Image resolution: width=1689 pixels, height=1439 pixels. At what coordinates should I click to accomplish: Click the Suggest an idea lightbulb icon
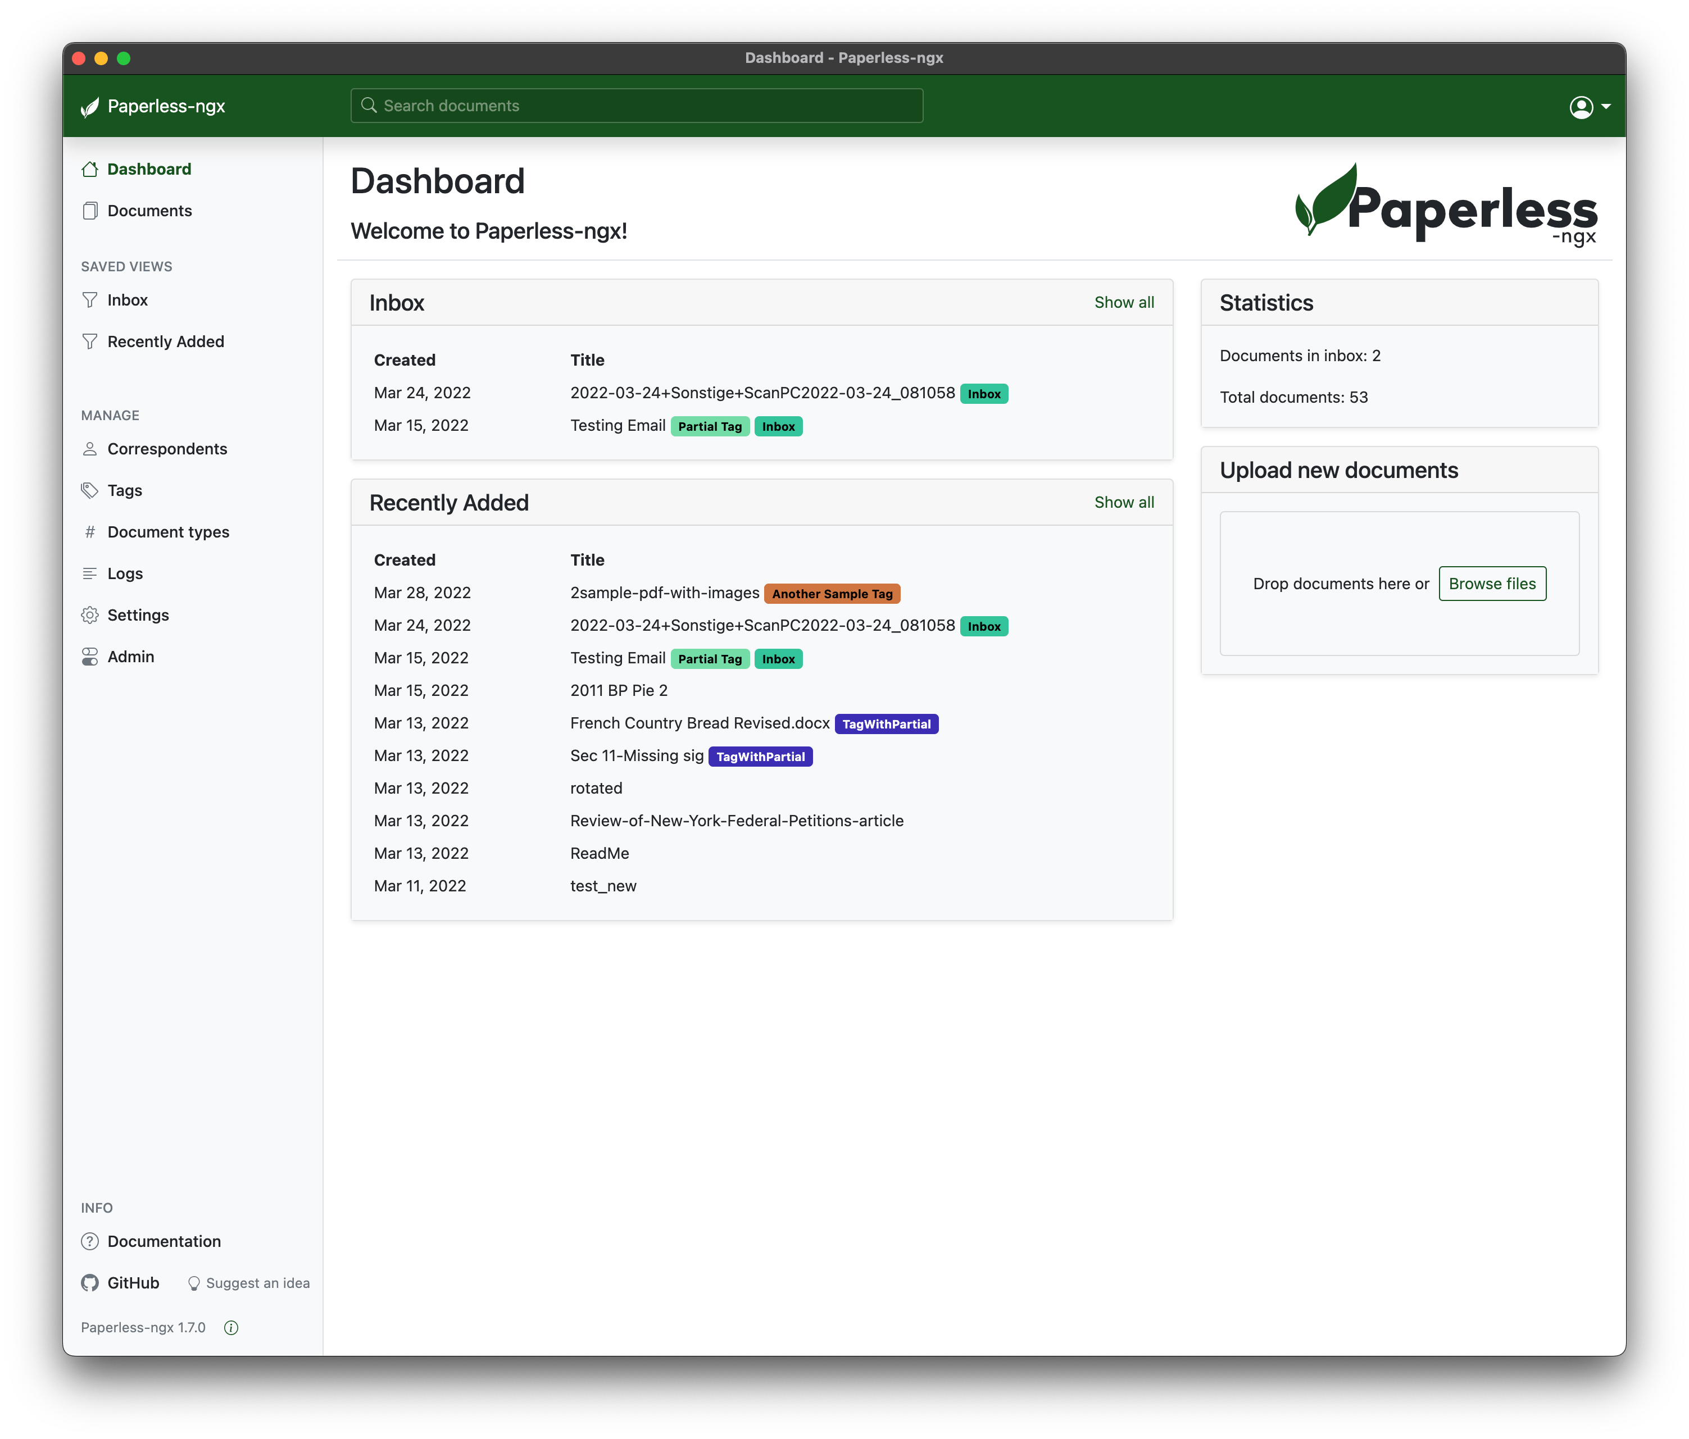[x=194, y=1283]
